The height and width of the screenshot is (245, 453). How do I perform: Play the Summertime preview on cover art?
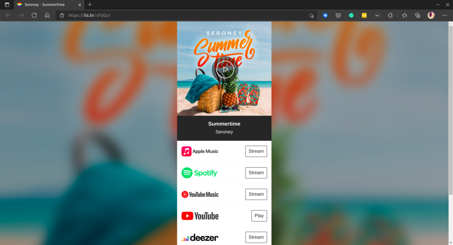225,69
